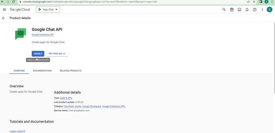Viewport: 275px width, 133px height.
Task: Click the Additional details heading
Action: coord(67,93)
